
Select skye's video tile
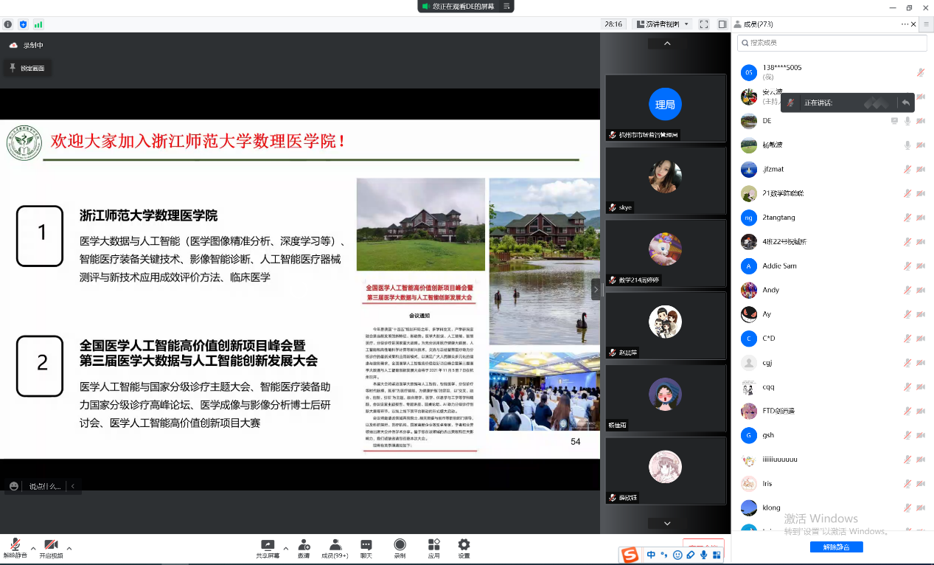pos(665,181)
